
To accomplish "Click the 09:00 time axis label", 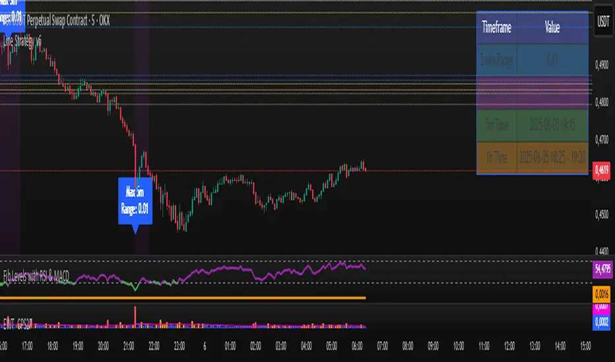I will click(433, 346).
